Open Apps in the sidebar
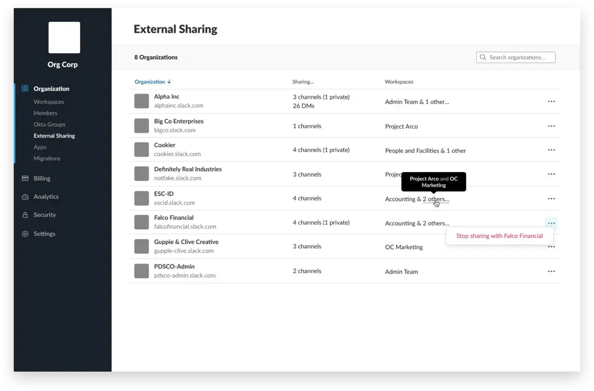This screenshot has height=391, width=594. [x=40, y=147]
